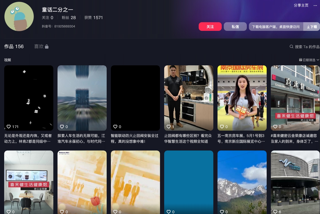Click heart icon on 江淮汽车 video
Viewport: 320px width, 214px height.
[x=62, y=126]
